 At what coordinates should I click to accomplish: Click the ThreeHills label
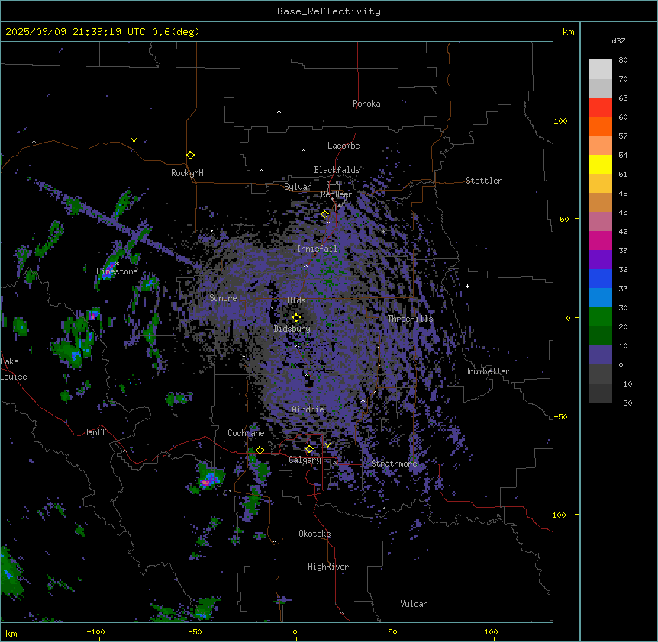[410, 319]
